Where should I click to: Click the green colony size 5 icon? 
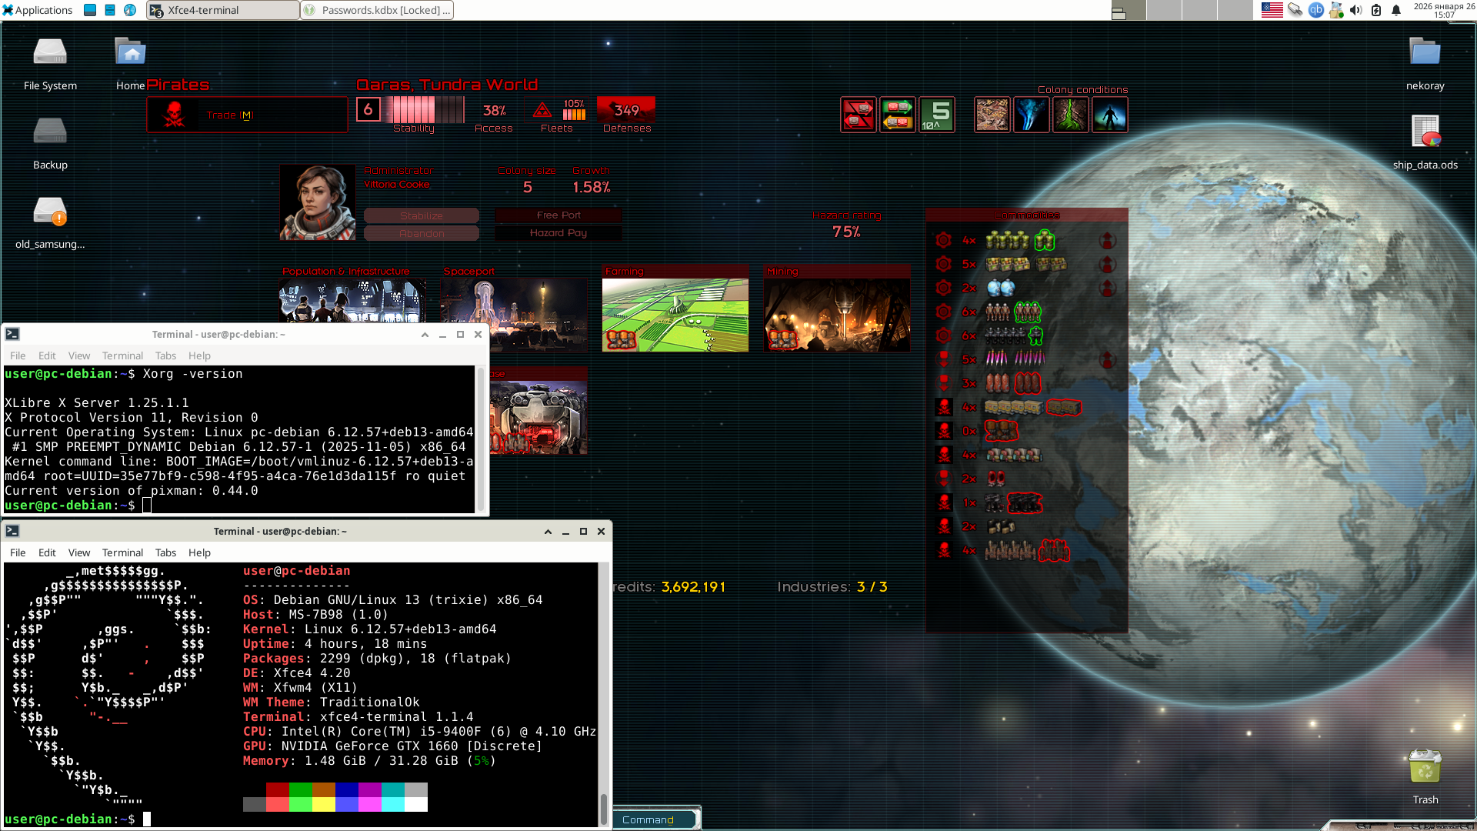(937, 115)
